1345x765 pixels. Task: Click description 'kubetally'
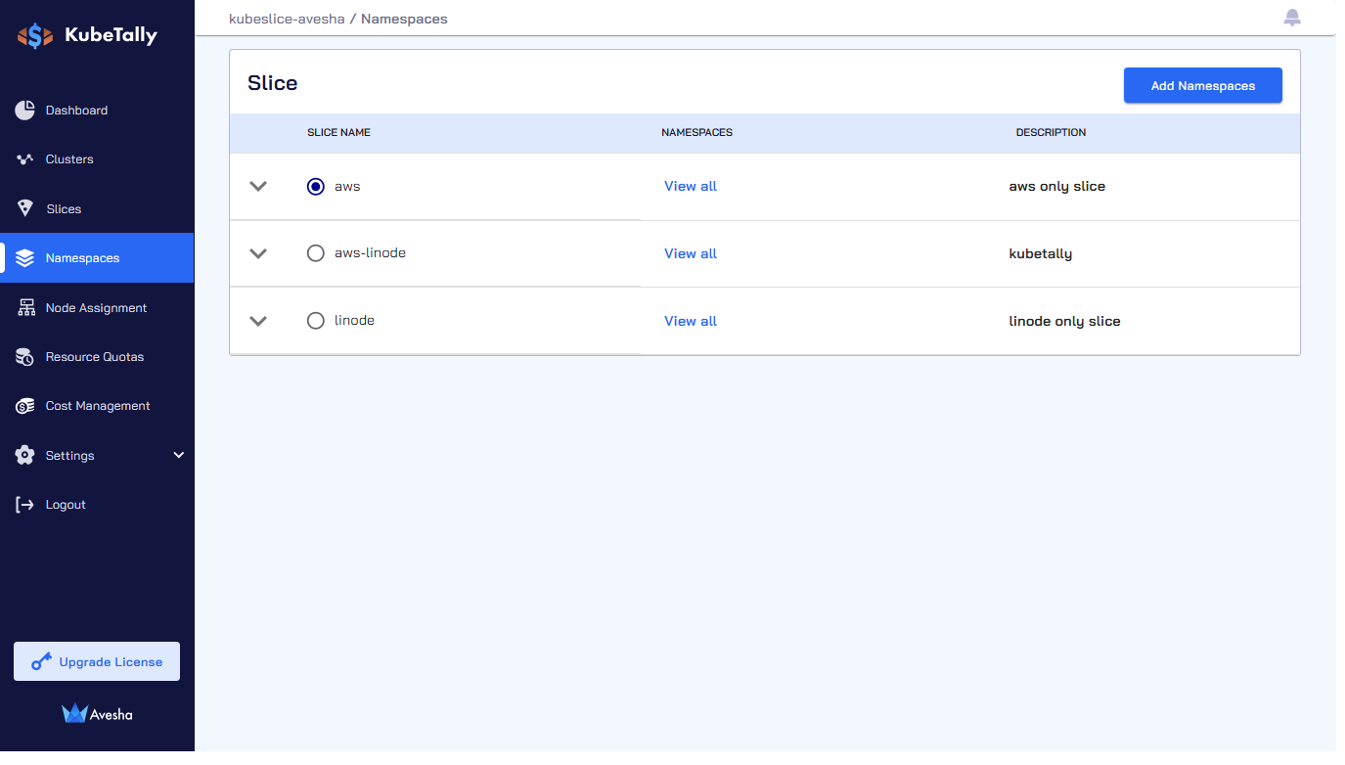click(x=1041, y=253)
